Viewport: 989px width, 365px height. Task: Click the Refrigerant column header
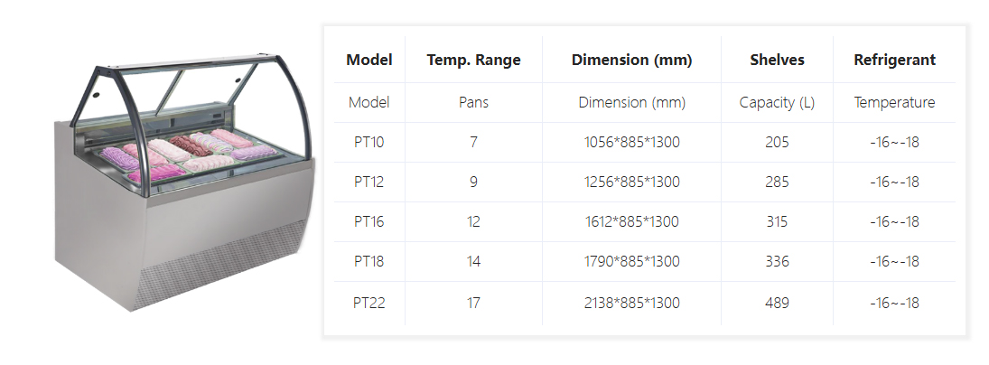pyautogui.click(x=894, y=61)
